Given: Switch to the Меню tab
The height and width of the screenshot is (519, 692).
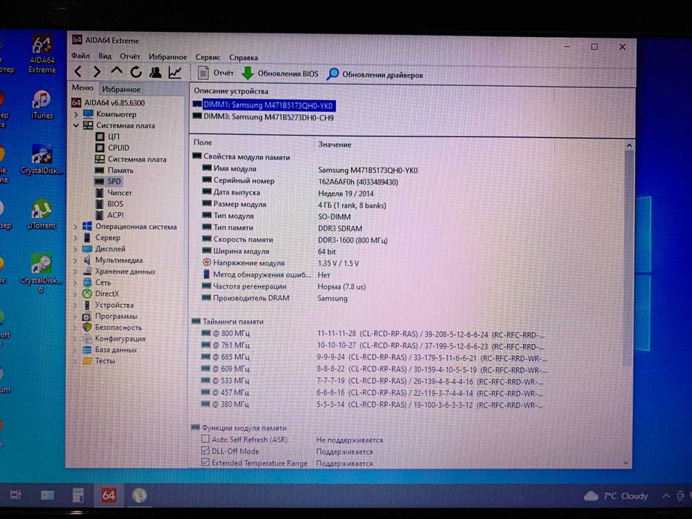Looking at the screenshot, I should (x=82, y=87).
